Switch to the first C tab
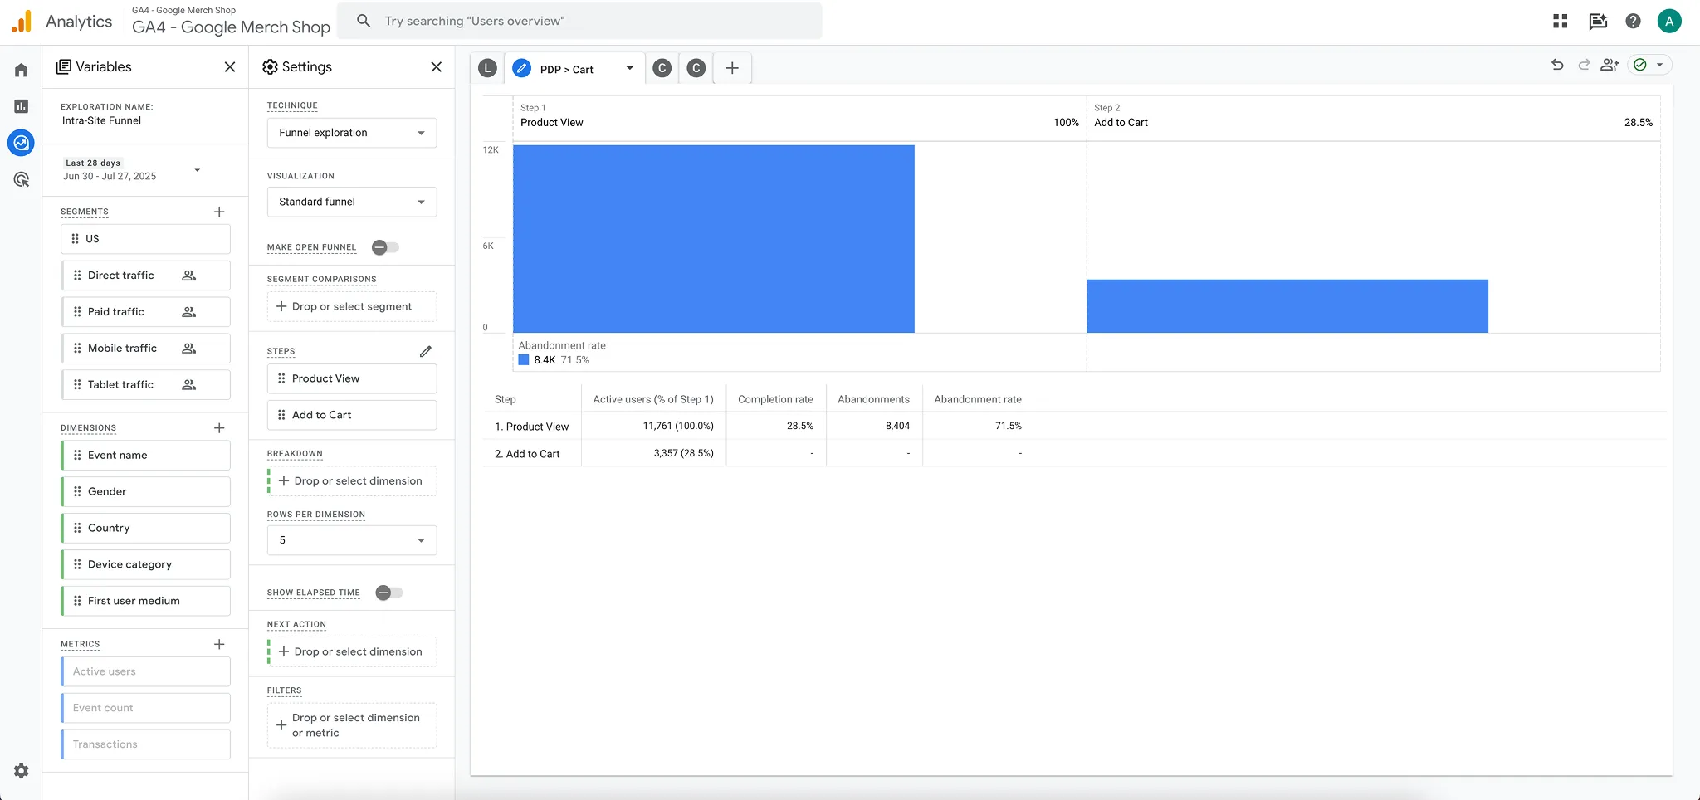The image size is (1700, 800). (x=662, y=68)
